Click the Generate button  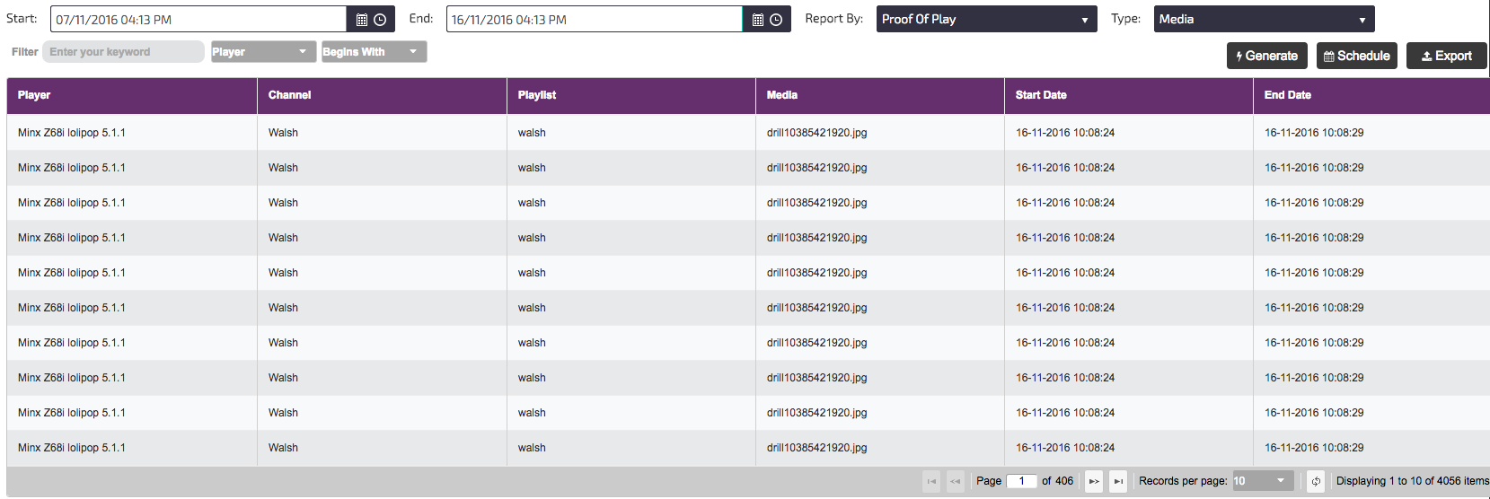1266,56
